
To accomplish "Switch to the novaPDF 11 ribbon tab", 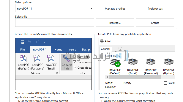I will 40,50.
